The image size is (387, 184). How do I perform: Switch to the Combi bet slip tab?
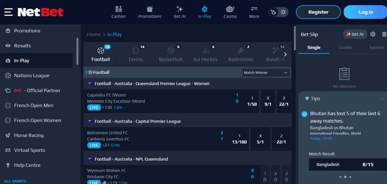click(x=345, y=47)
